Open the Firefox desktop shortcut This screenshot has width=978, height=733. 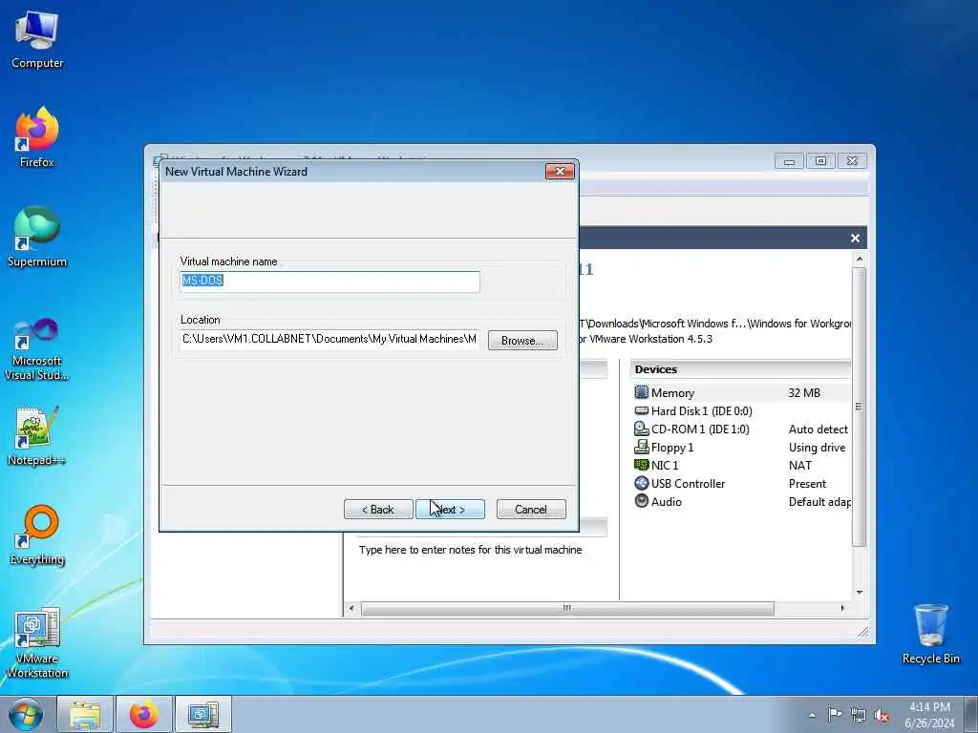pyautogui.click(x=37, y=136)
